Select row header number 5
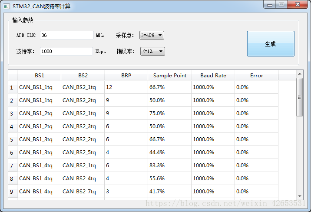The width and height of the screenshot is (311, 212). pos(13,139)
